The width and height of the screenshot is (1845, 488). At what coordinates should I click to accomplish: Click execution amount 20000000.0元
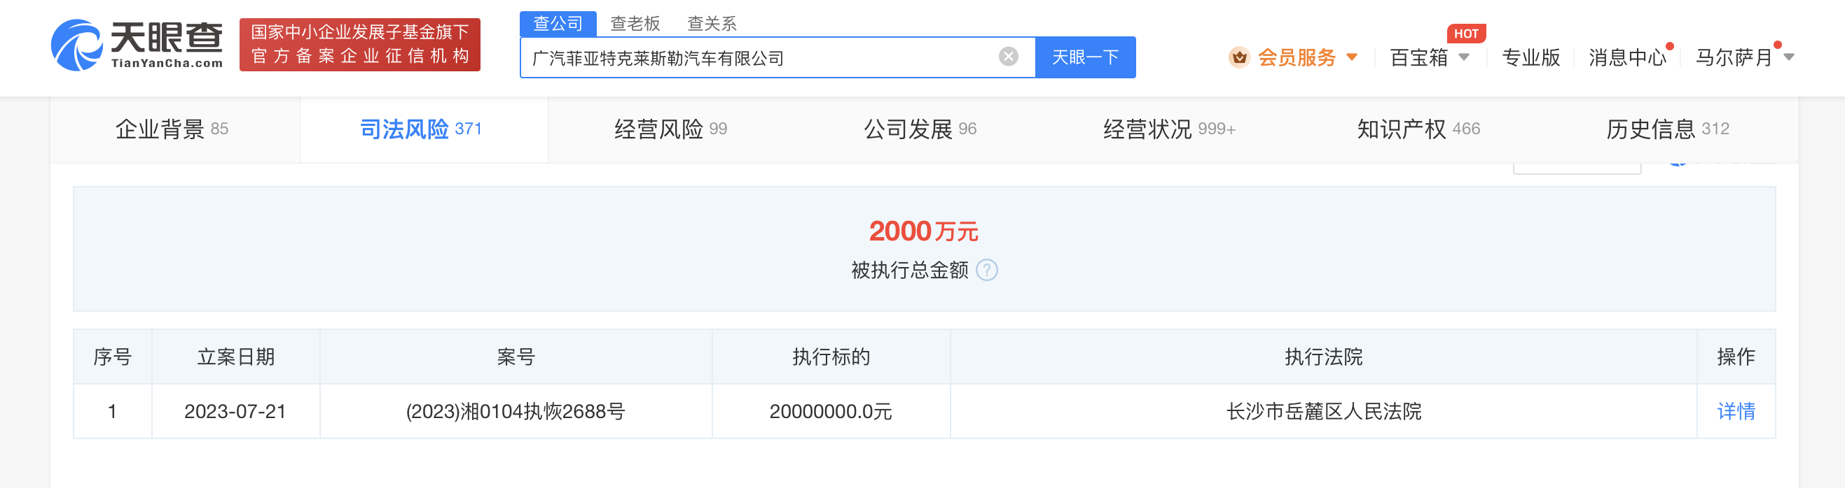pos(831,412)
